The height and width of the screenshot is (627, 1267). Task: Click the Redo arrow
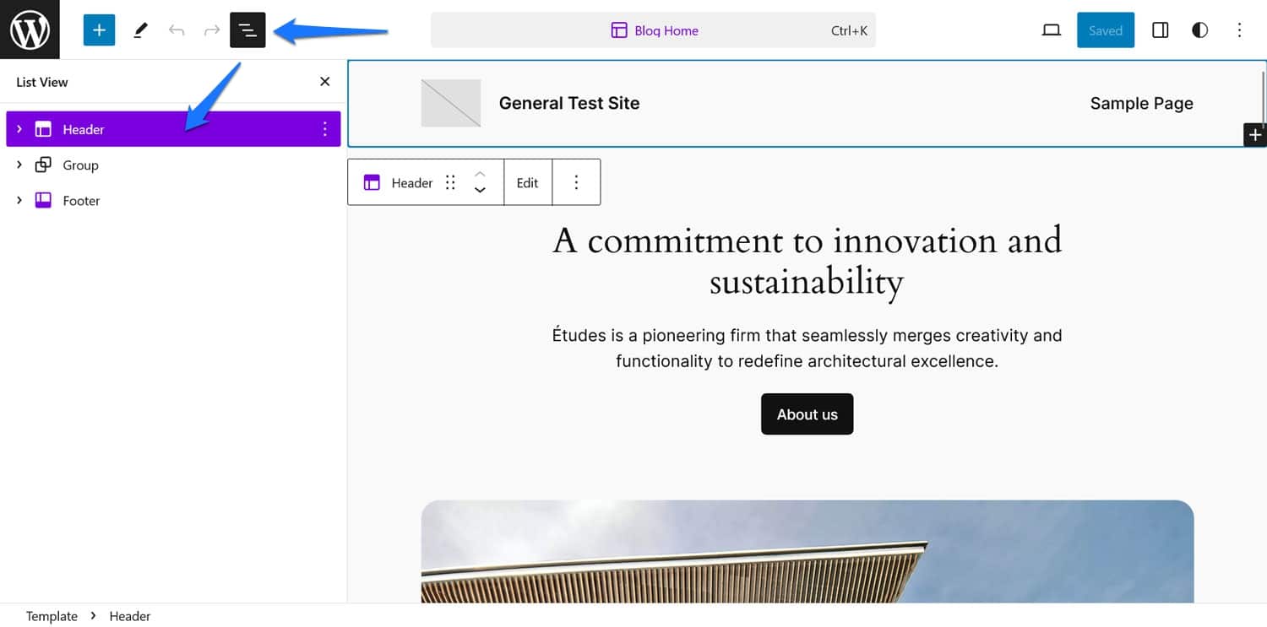(212, 30)
